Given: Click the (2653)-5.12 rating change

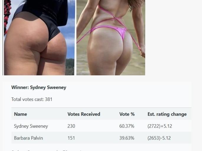Looking at the screenshot, I should (159, 138).
